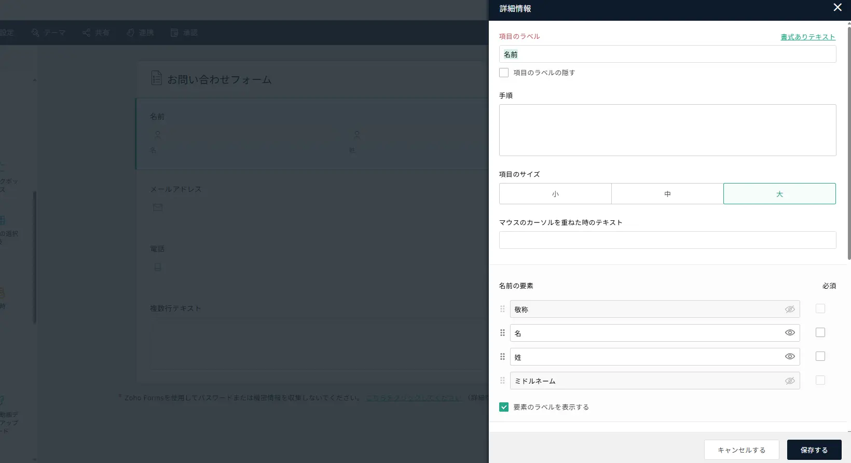This screenshot has height=463, width=851.
Task: Edit the 項目のラベル field containing 名前
Action: click(667, 54)
